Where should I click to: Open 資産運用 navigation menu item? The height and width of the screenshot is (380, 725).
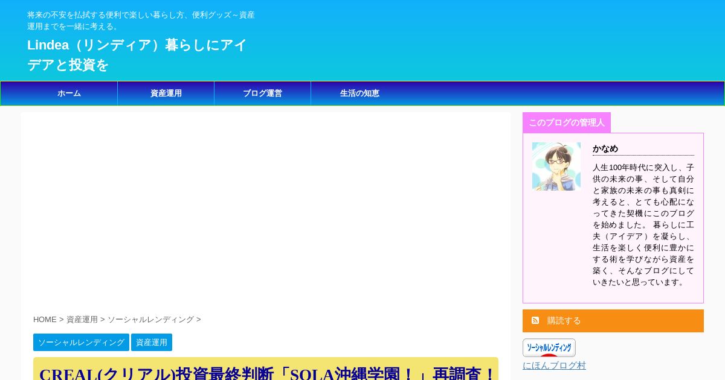tap(166, 93)
